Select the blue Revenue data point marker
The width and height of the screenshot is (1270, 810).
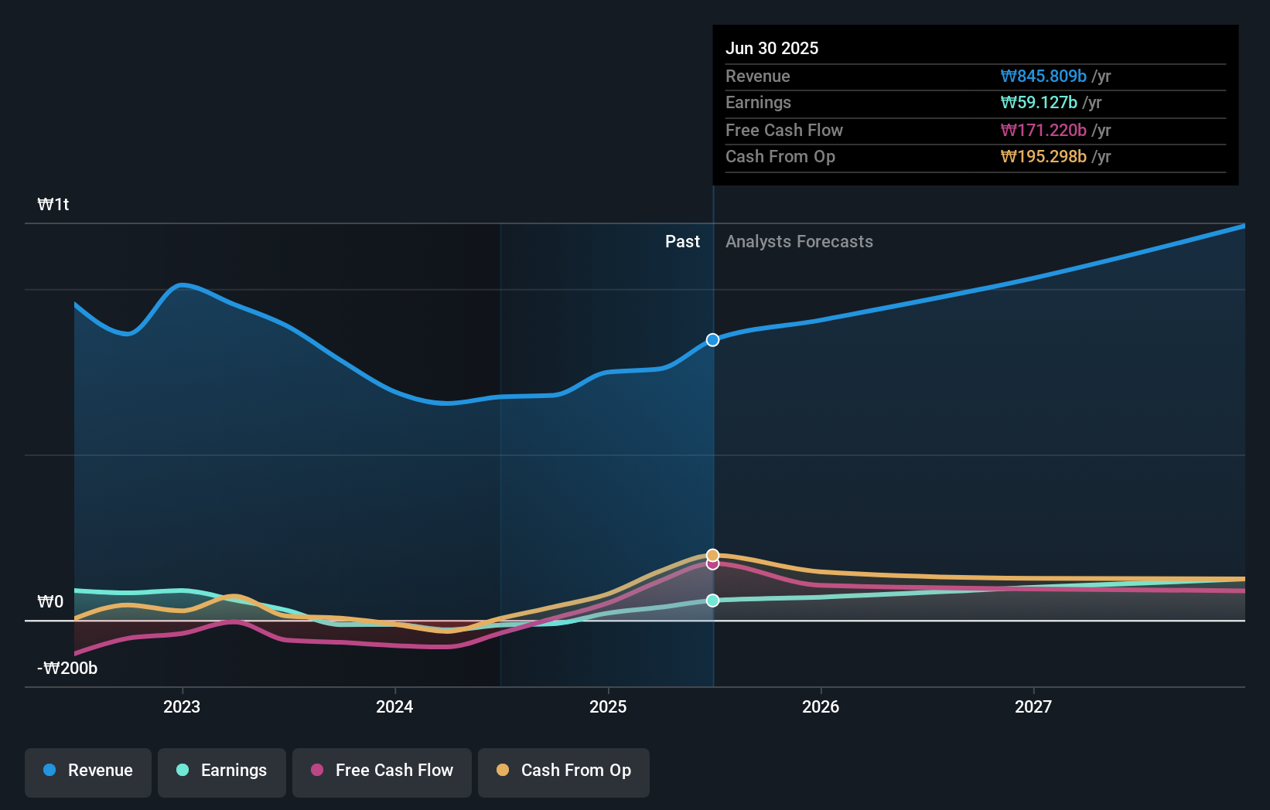(712, 339)
